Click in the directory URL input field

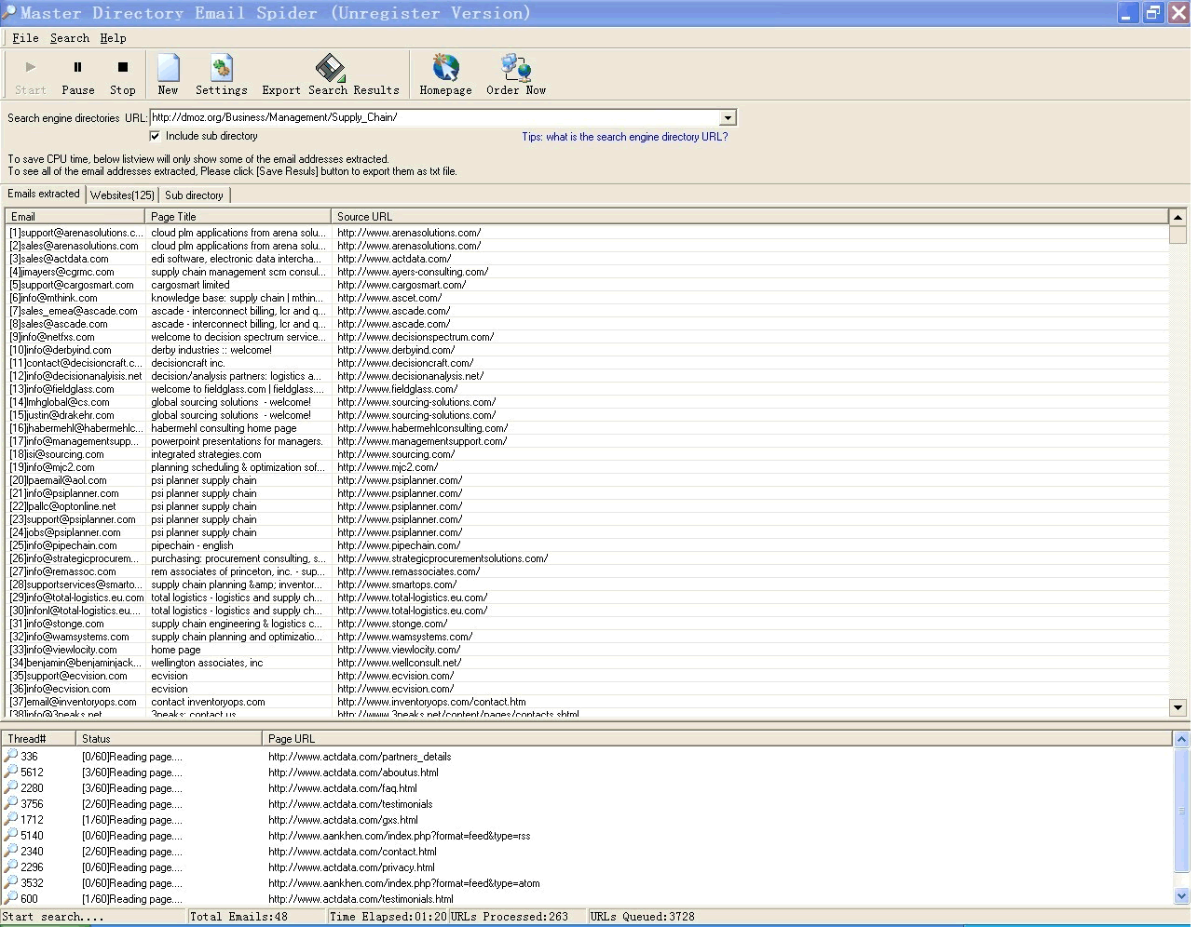pyautogui.click(x=434, y=117)
